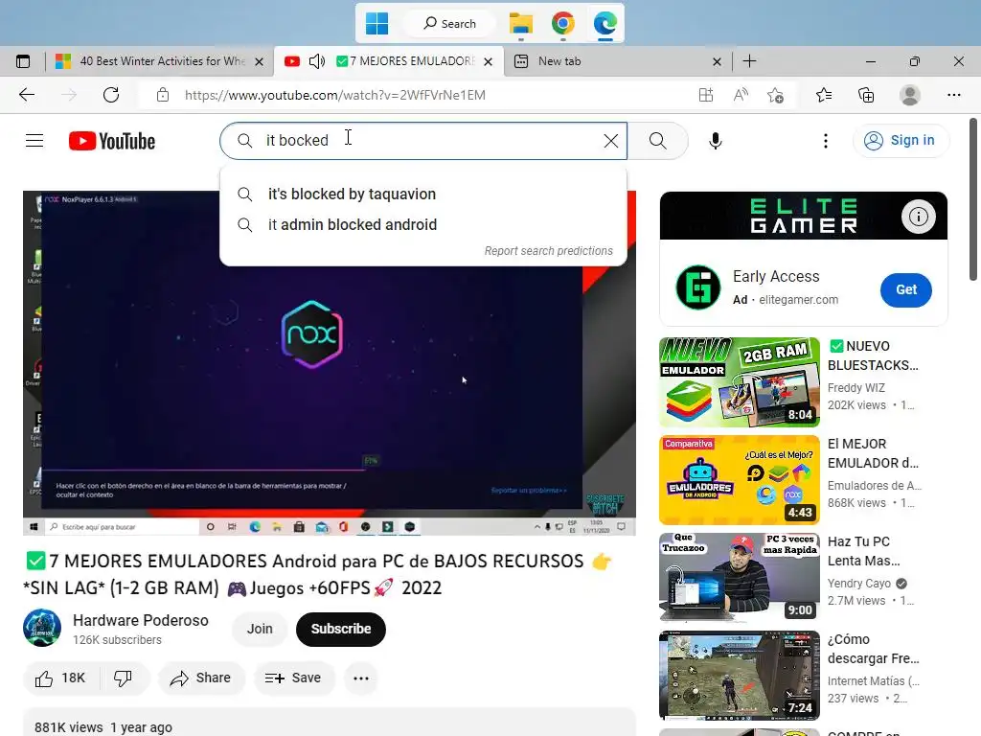The width and height of the screenshot is (981, 736).
Task: Close the YouTube video tab
Action: click(x=488, y=62)
